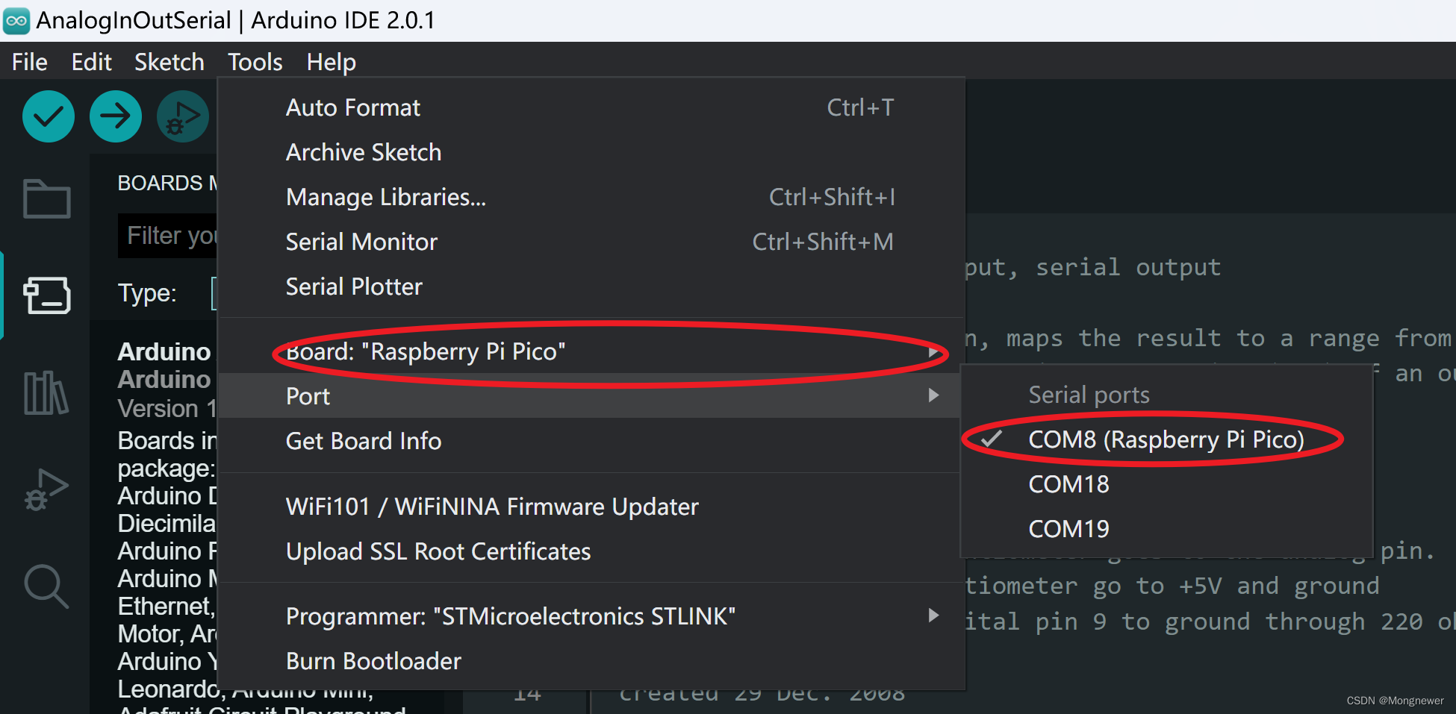Click the bold Arduino board package title
The height and width of the screenshot is (714, 1456).
pos(164,351)
